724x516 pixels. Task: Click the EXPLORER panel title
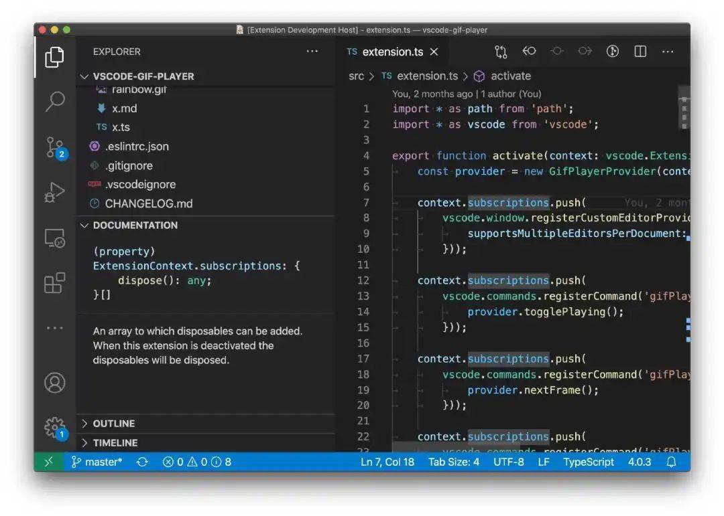tap(117, 52)
